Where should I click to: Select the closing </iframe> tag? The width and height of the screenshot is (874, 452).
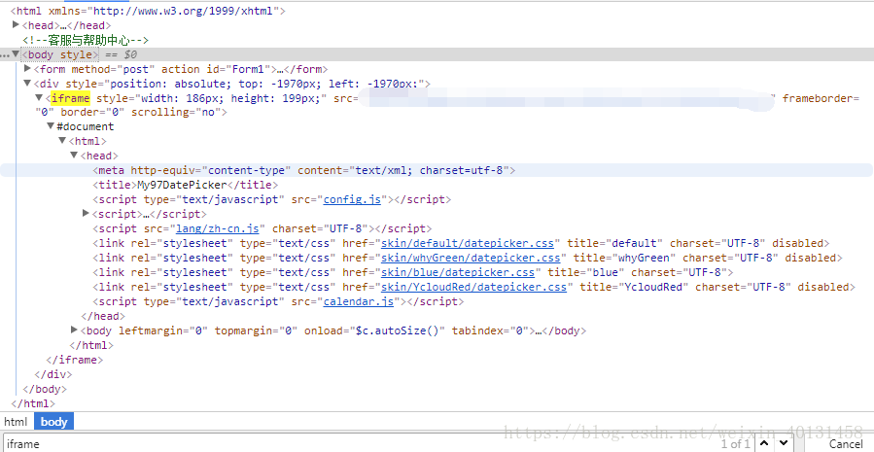(75, 360)
